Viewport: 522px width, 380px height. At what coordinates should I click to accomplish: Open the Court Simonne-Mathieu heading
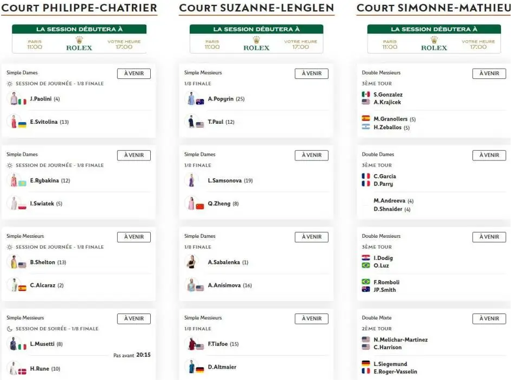pyautogui.click(x=434, y=8)
